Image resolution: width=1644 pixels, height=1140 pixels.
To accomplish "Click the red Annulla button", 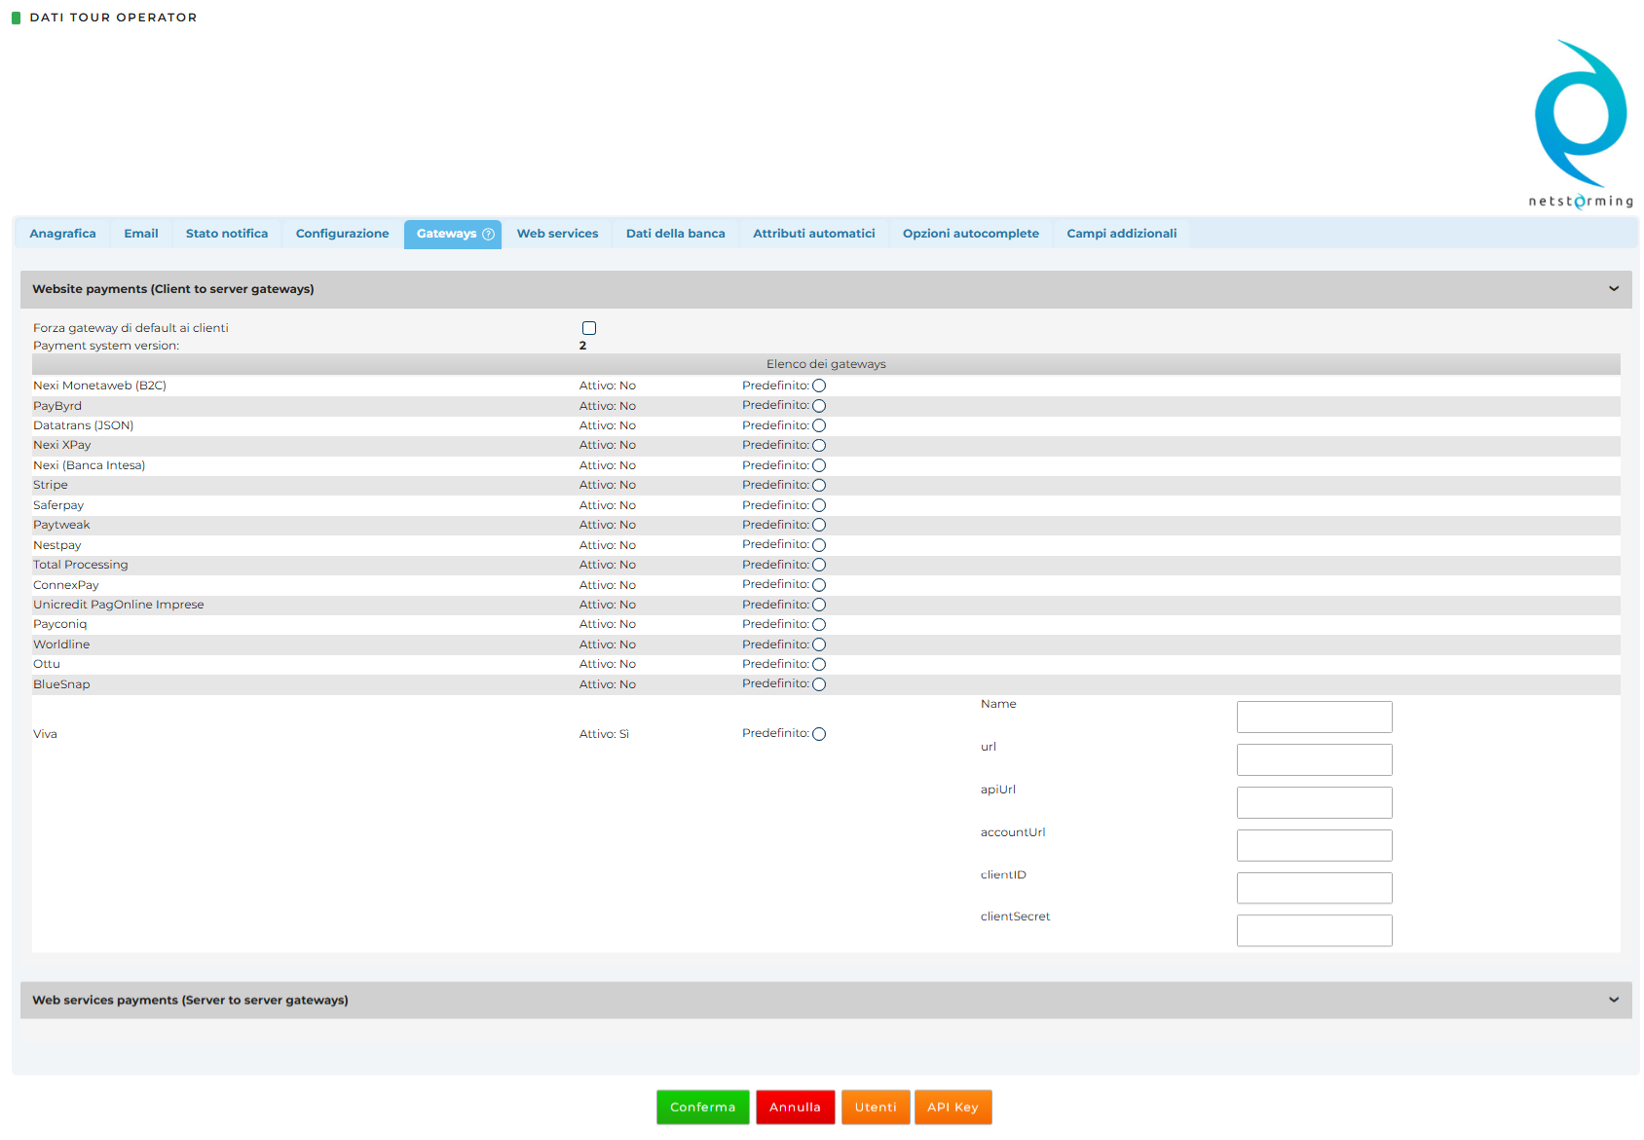I will pyautogui.click(x=795, y=1107).
